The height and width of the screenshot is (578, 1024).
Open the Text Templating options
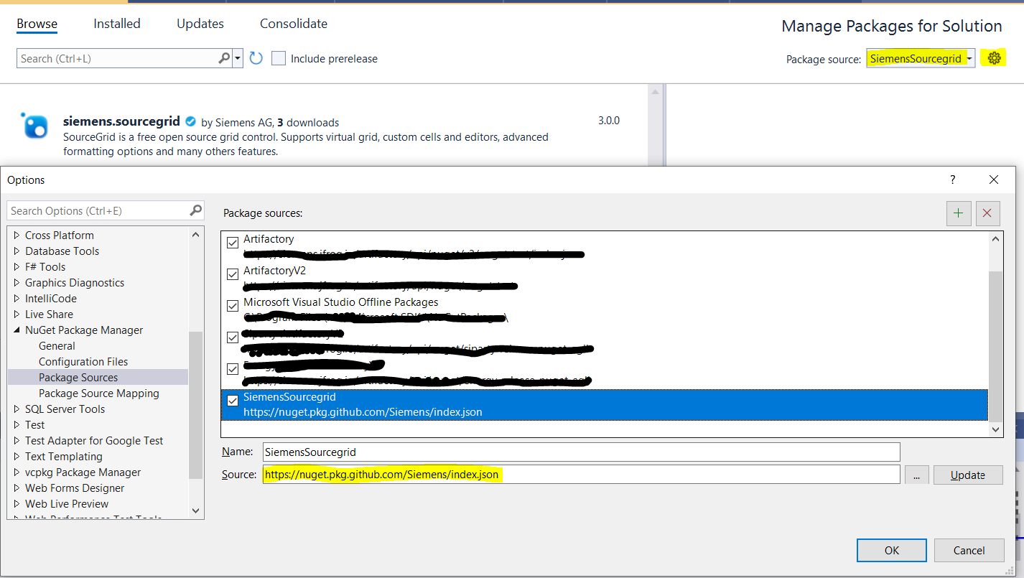[x=63, y=457]
